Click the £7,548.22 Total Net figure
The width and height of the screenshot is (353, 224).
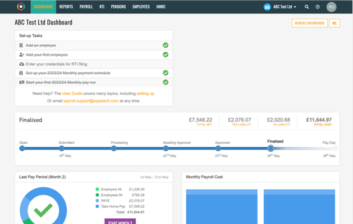[200, 120]
